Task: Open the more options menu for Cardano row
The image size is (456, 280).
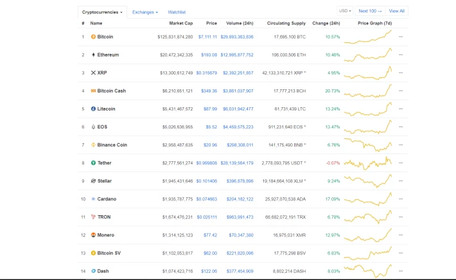Action: 401,199
